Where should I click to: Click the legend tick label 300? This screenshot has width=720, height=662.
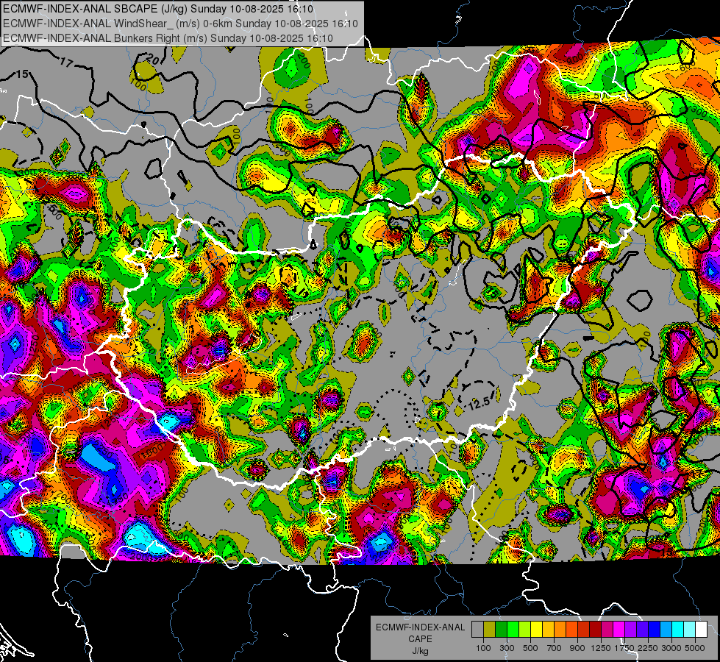[x=507, y=648]
